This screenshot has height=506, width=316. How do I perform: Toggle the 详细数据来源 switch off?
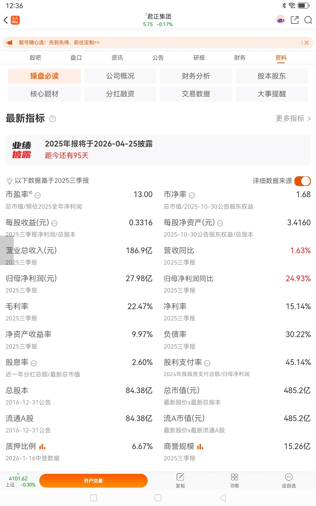click(x=302, y=181)
